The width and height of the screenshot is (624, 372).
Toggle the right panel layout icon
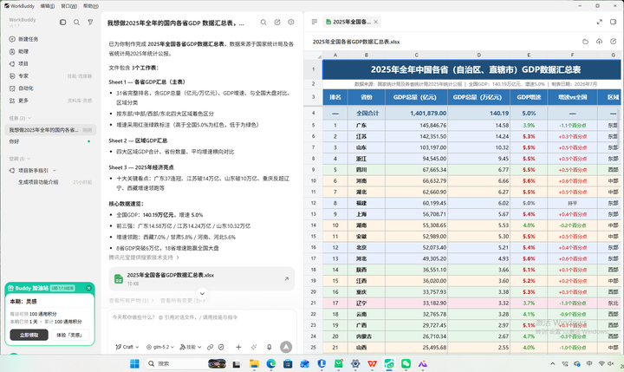(614, 22)
